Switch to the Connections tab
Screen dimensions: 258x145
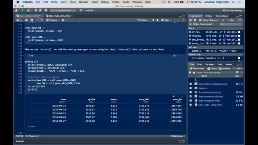221,16
